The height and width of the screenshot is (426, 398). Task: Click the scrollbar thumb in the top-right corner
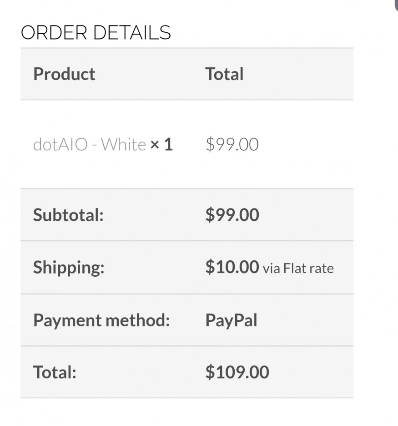pyautogui.click(x=395, y=4)
